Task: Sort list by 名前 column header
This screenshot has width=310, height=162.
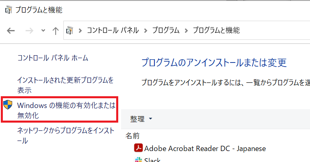Action: [x=132, y=136]
